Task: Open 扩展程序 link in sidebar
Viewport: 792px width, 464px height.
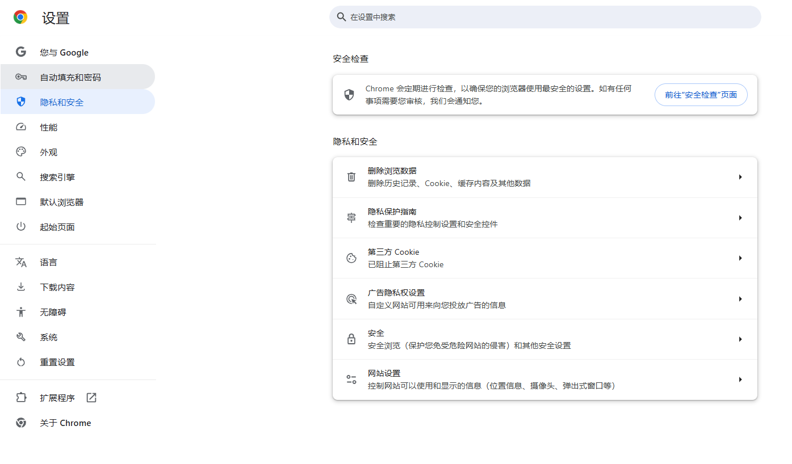Action: click(77, 398)
